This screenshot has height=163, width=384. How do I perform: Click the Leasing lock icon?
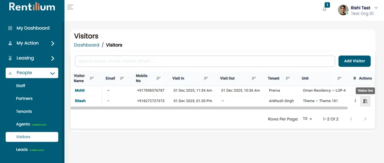tap(10, 58)
